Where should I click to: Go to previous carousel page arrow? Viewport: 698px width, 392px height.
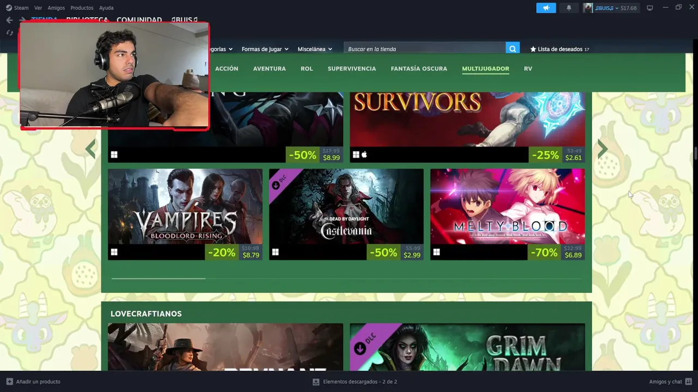[91, 149]
